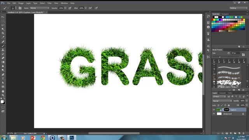Toggle airbrush build-up mode in options bar
The width and height of the screenshot is (249, 140).
click(x=90, y=8)
